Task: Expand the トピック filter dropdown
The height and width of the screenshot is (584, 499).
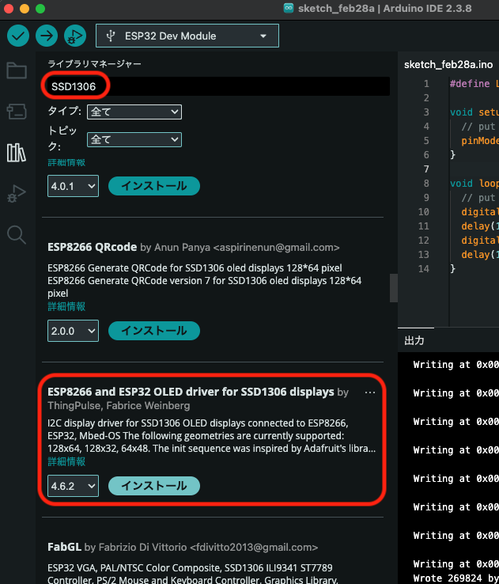Action: point(134,139)
